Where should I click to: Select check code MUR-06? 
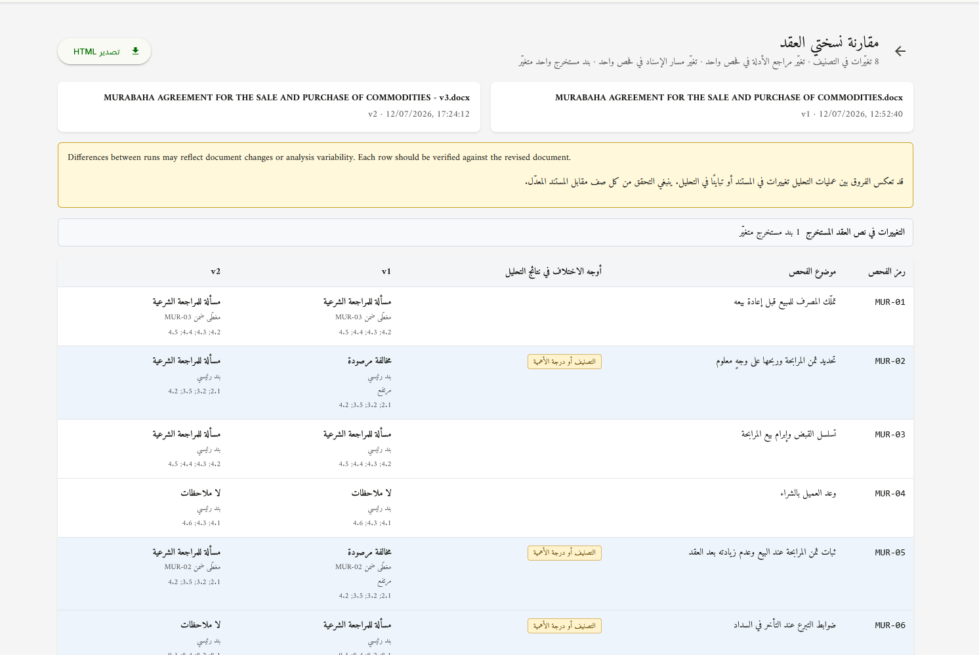[890, 625]
